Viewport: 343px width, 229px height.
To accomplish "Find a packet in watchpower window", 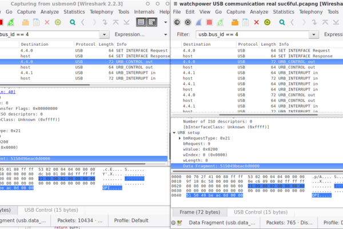I will click(282, 22).
